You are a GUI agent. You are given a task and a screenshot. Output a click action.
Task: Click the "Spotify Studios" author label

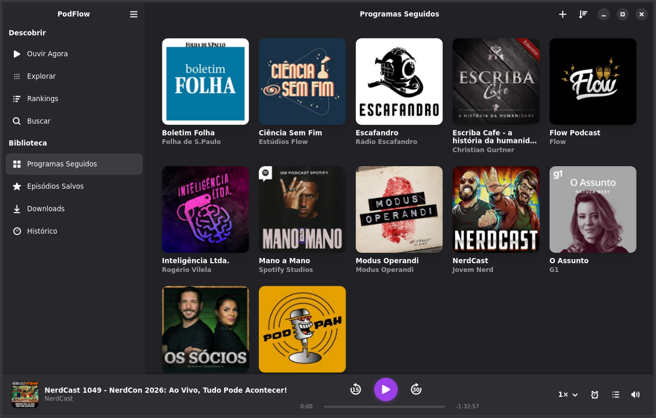(x=286, y=270)
